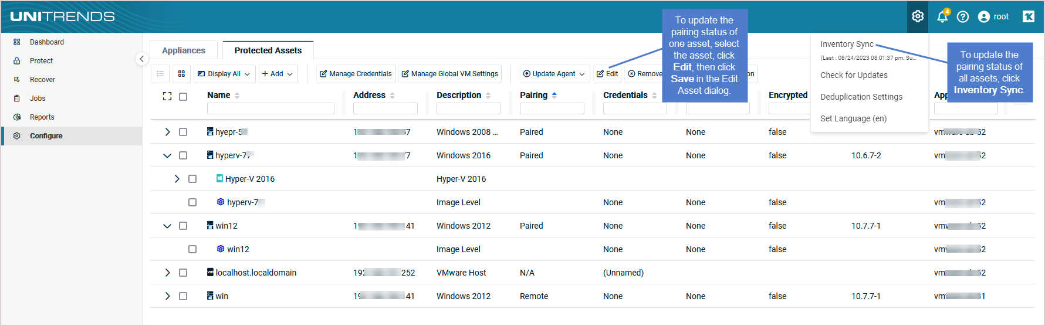The height and width of the screenshot is (326, 1045).
Task: Sort by Name column arrows
Action: click(x=237, y=96)
